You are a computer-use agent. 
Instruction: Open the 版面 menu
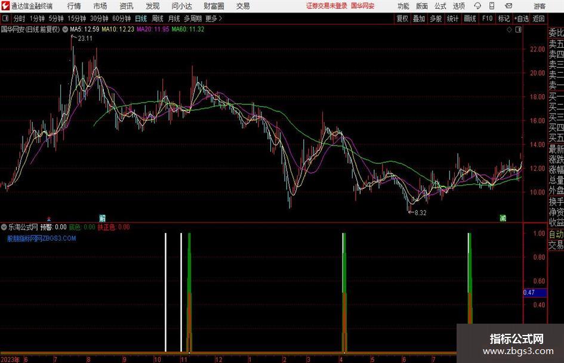click(421, 6)
